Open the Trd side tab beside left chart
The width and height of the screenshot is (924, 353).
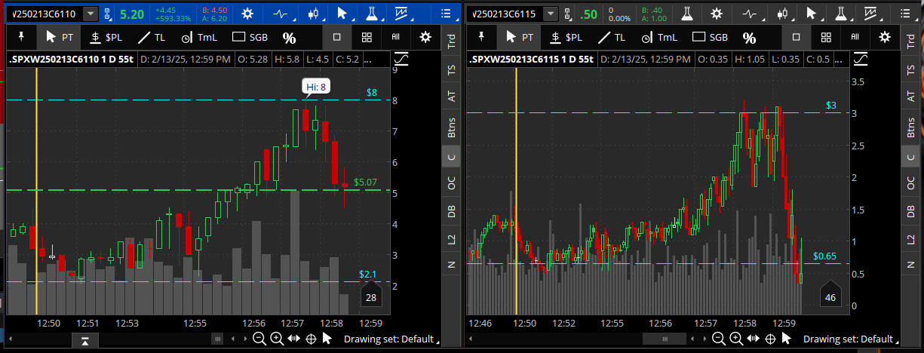[451, 43]
